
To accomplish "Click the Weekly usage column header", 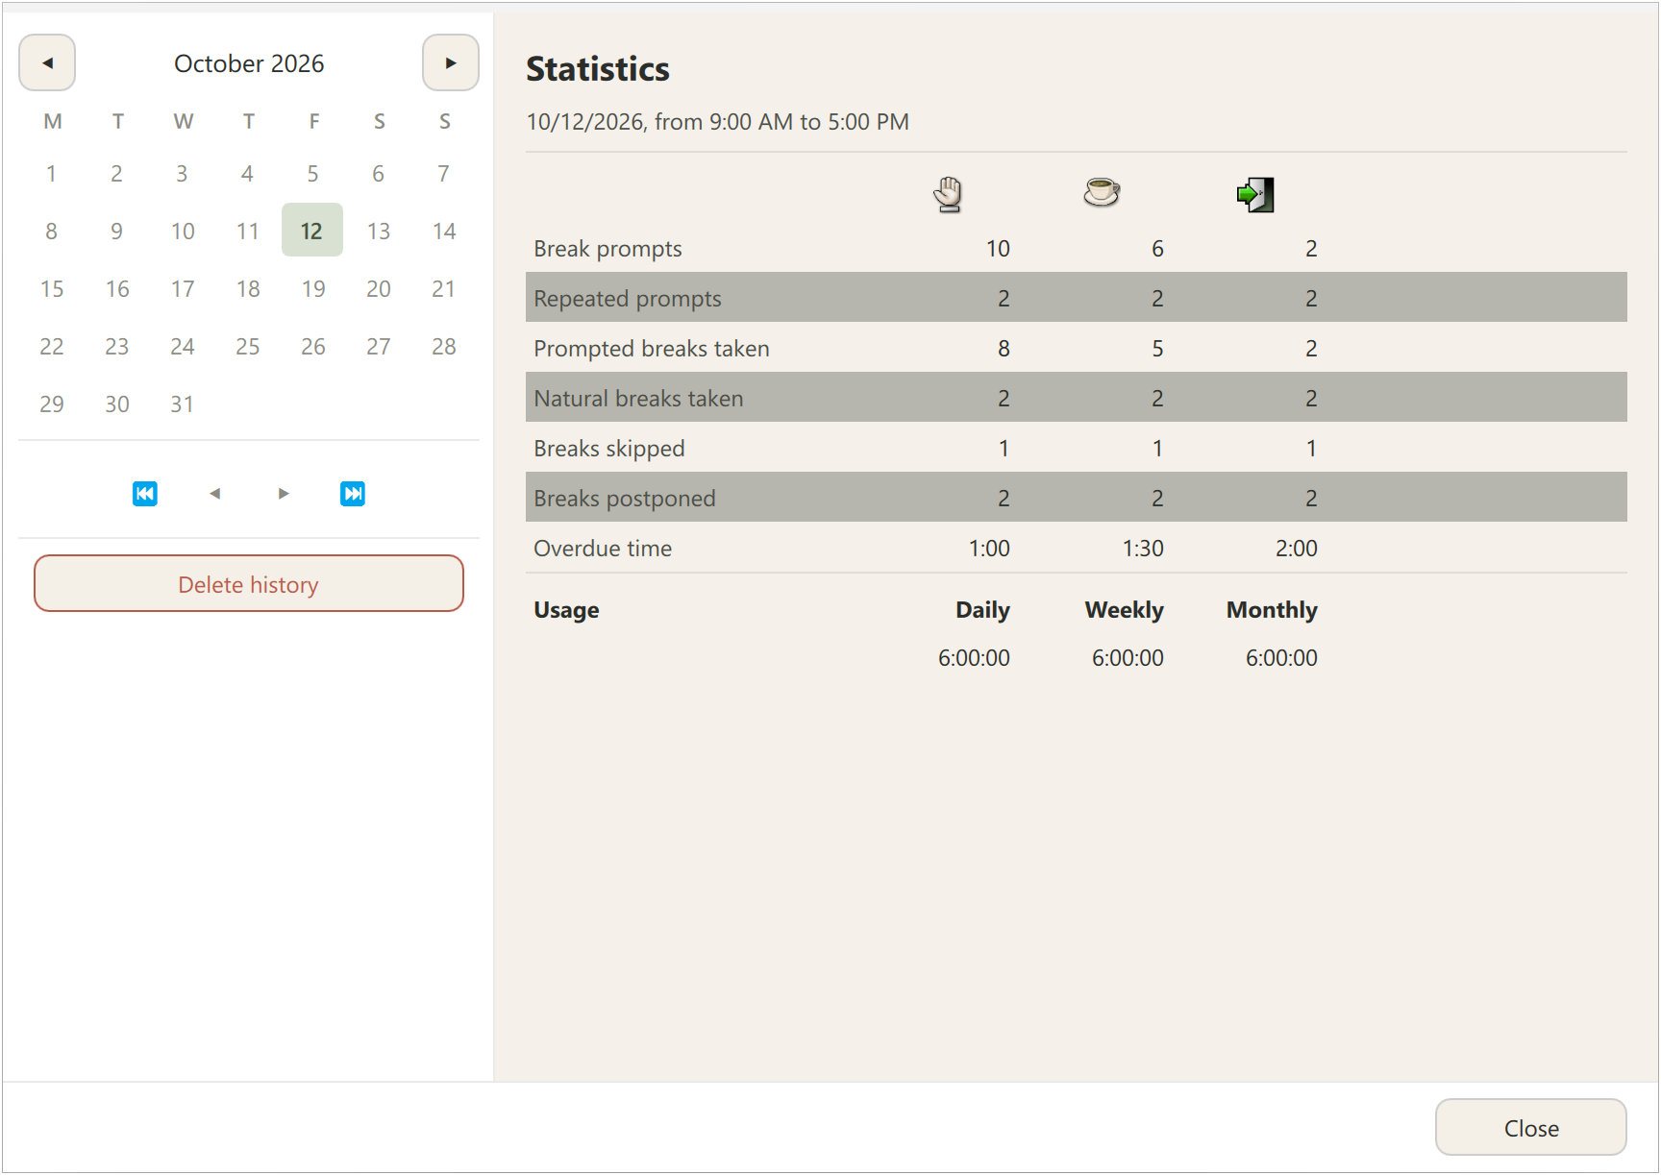I will point(1124,610).
